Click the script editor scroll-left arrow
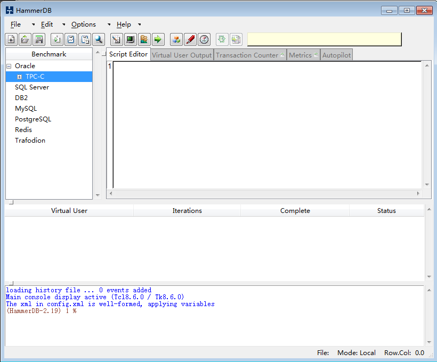Image resolution: width=437 pixels, height=362 pixels. pos(111,193)
